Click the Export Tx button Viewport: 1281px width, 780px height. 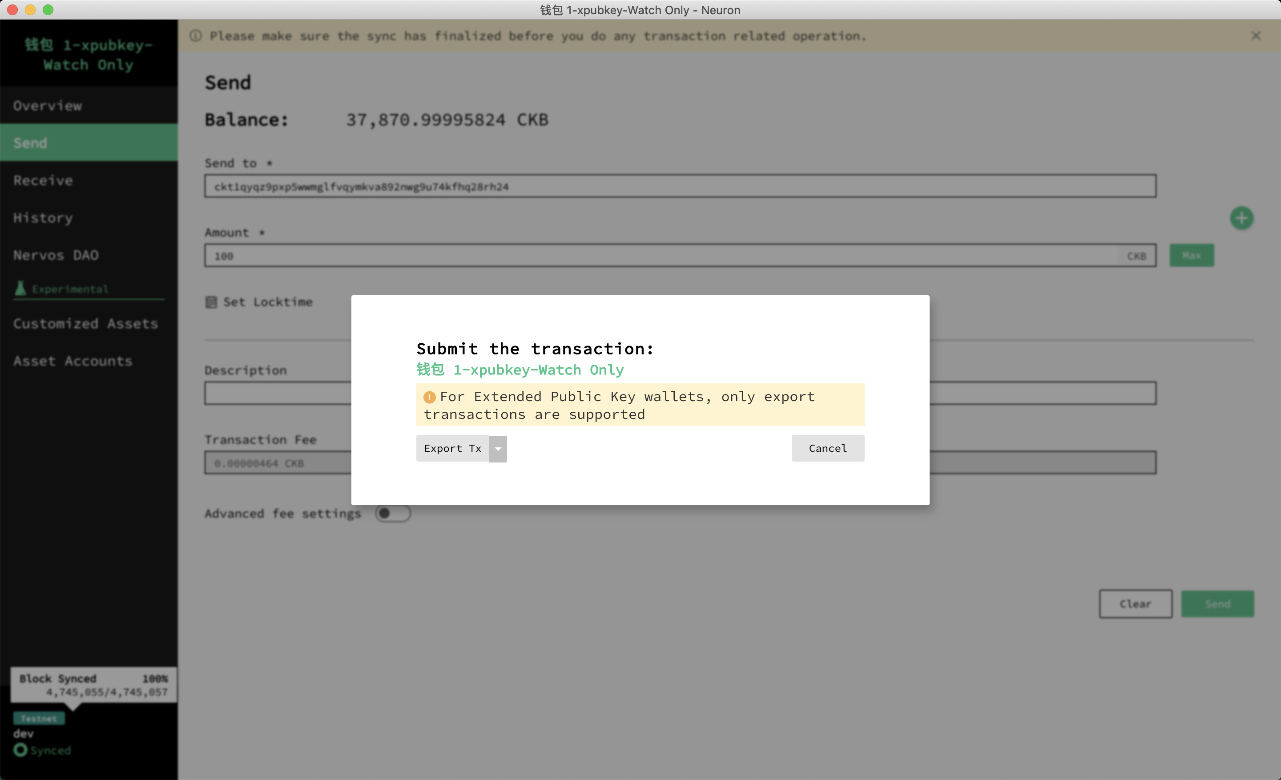point(452,448)
